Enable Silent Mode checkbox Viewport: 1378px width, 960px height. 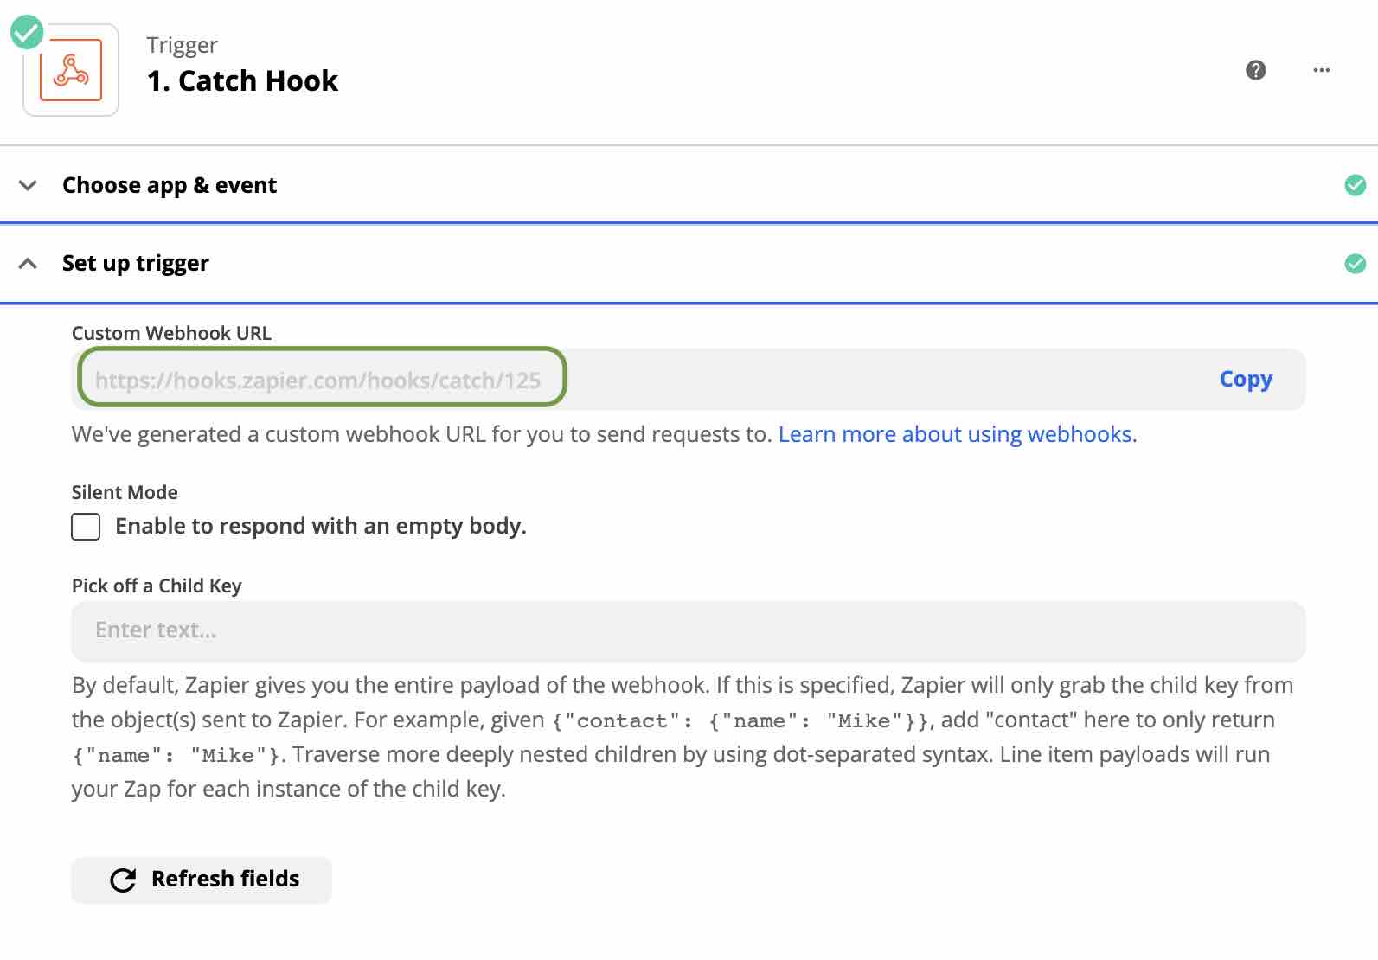(x=86, y=526)
